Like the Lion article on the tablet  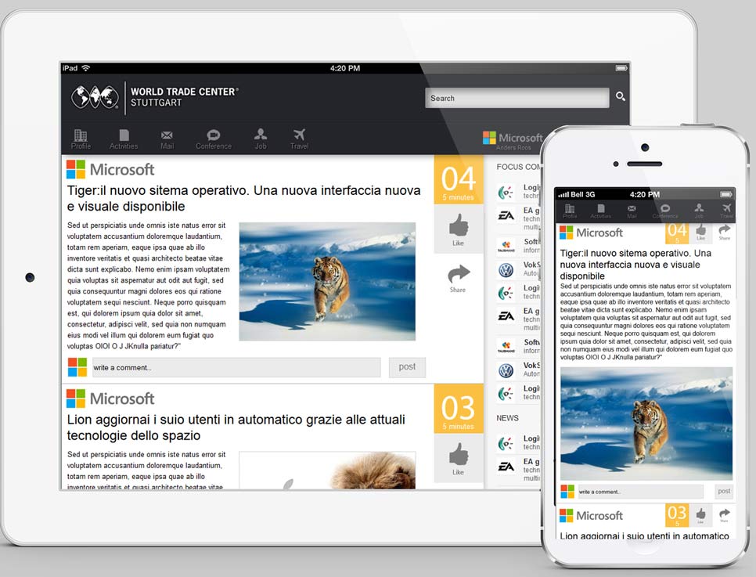click(458, 459)
